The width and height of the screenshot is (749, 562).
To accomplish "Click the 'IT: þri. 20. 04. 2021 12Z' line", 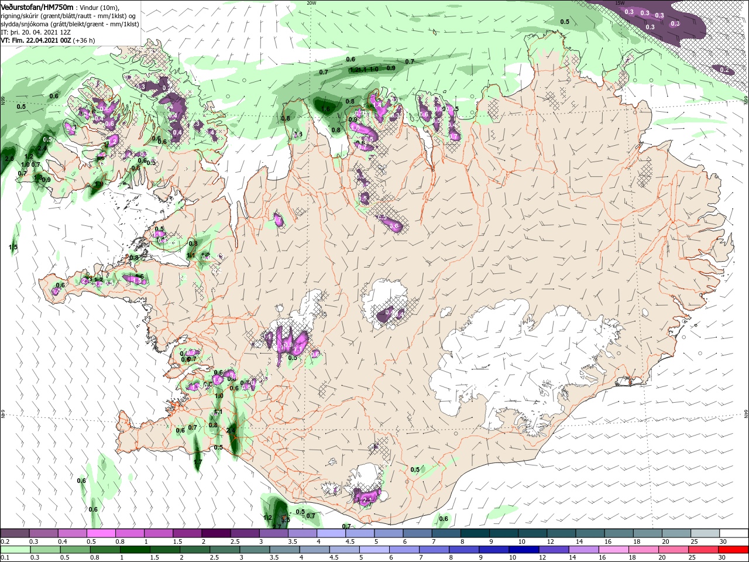I will 36,32.
